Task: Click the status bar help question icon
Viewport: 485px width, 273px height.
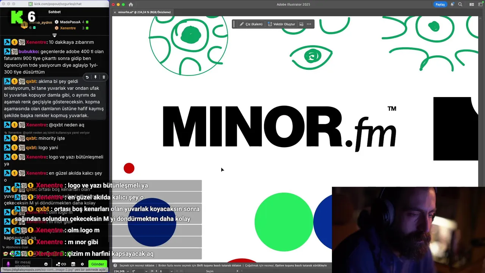Action: (116, 265)
